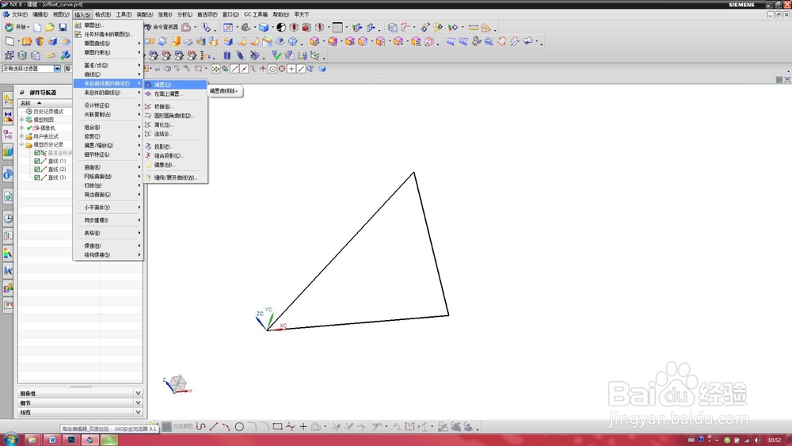Select 镜像 (Mirror) curve entry
The height and width of the screenshot is (446, 792).
[x=175, y=165]
